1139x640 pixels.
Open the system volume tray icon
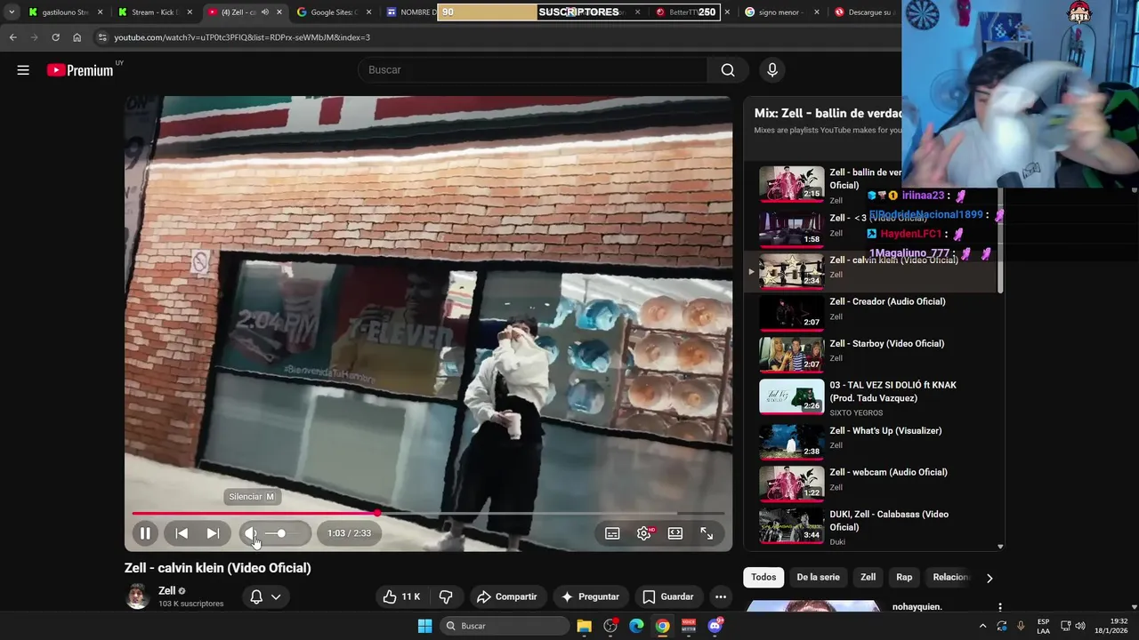1079,626
